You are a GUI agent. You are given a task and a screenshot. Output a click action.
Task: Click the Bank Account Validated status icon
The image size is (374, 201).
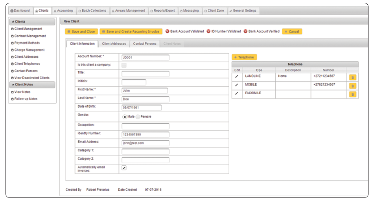[x=167, y=31]
